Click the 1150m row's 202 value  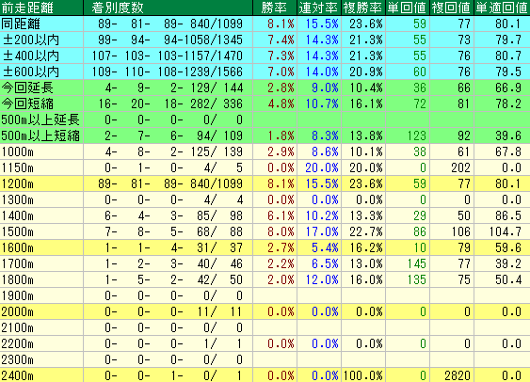pos(460,167)
